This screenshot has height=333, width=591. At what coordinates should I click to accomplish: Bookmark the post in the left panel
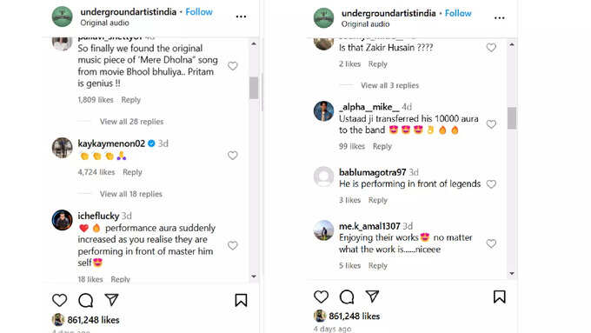click(241, 300)
